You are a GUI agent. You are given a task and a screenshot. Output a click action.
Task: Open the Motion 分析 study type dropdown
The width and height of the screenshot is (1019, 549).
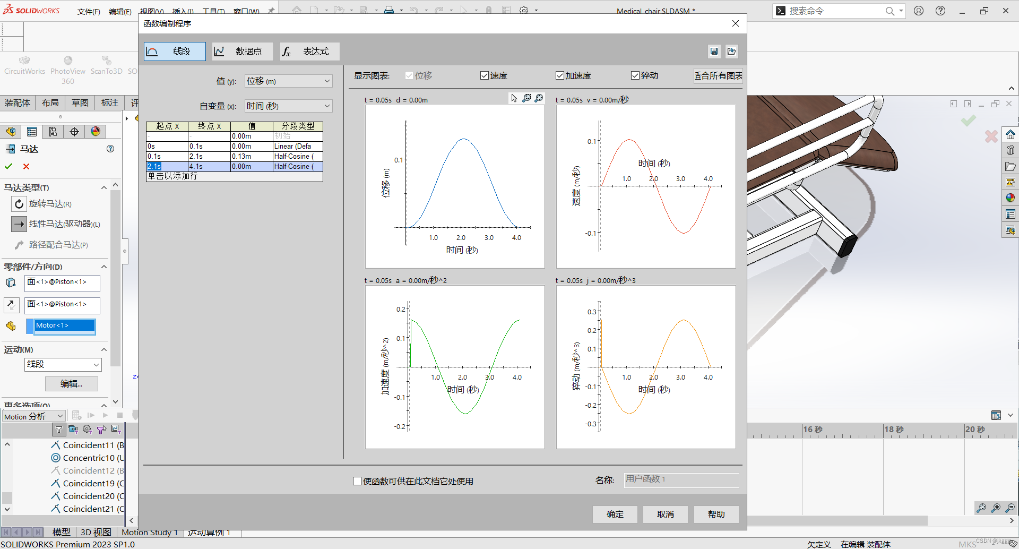pyautogui.click(x=34, y=416)
